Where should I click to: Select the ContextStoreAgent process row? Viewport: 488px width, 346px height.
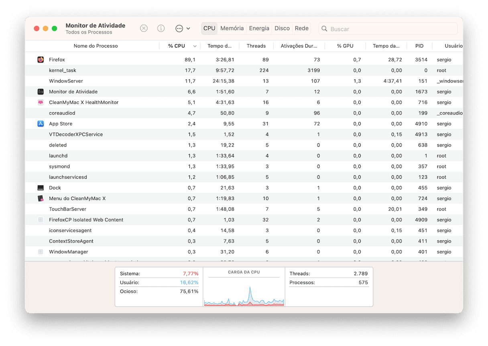(244, 241)
